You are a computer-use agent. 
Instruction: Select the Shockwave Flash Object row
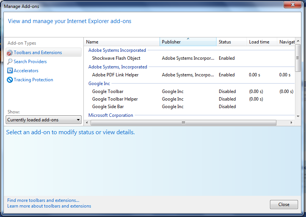pos(189,58)
